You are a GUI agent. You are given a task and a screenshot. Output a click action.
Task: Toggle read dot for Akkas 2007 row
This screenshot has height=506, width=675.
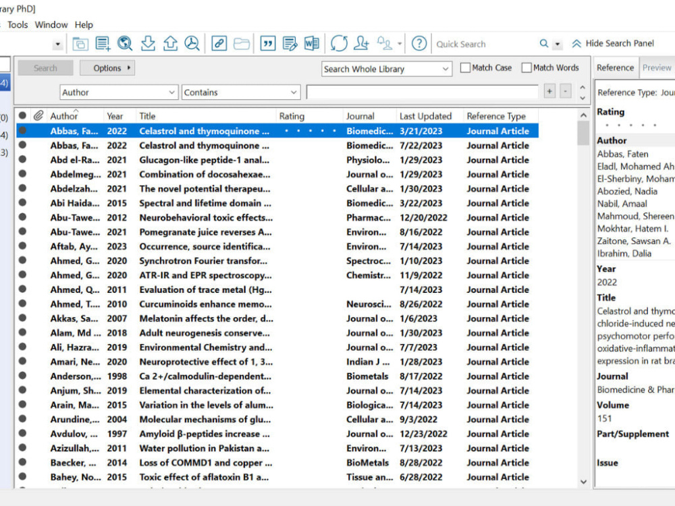click(22, 318)
